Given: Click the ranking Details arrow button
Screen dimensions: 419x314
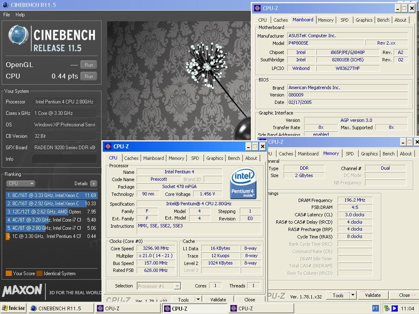Looking at the screenshot, I should click(94, 184).
